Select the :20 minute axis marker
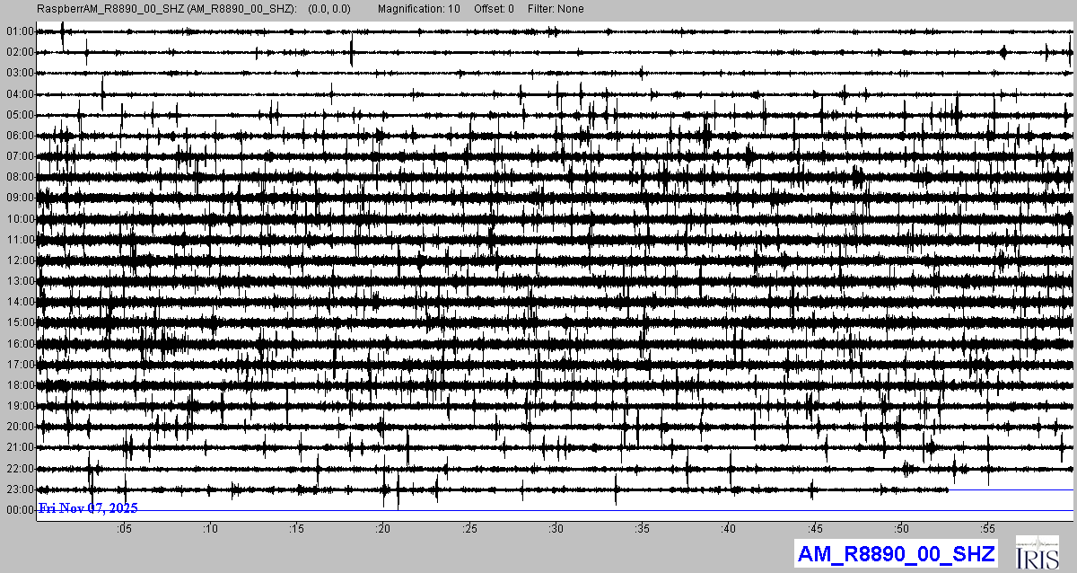1077x573 pixels. [x=383, y=528]
